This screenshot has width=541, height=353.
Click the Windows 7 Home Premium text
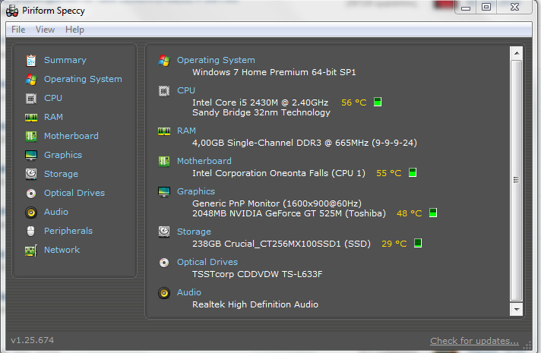274,72
